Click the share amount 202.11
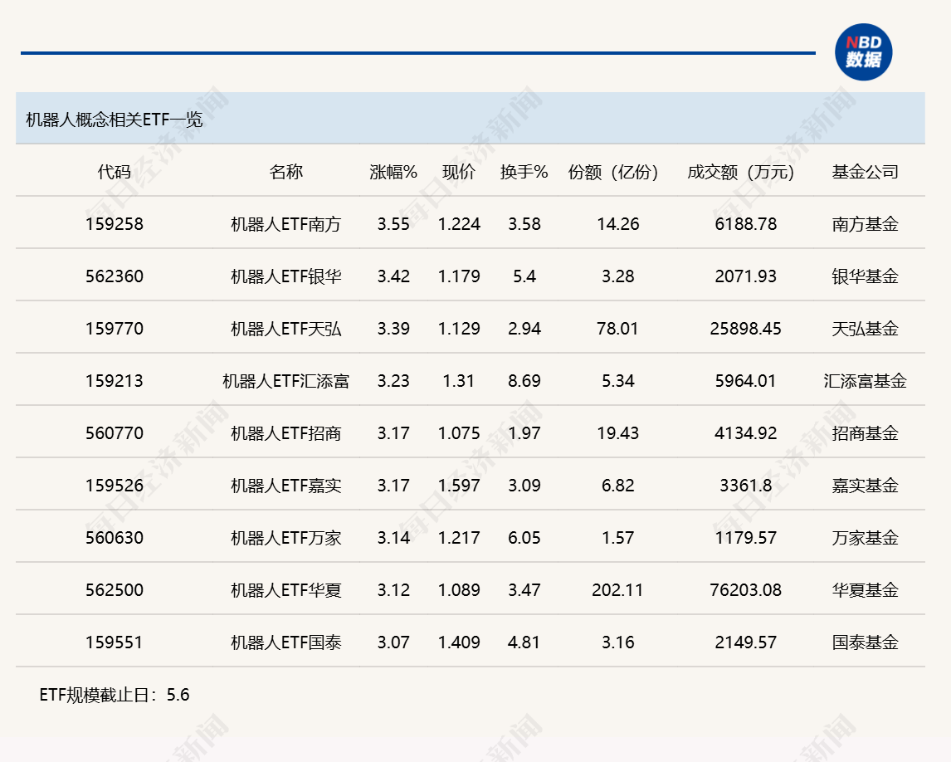This screenshot has height=762, width=951. point(617,589)
